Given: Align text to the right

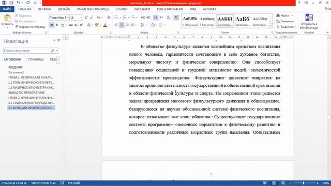Looking at the screenshot, I should coord(127,25).
